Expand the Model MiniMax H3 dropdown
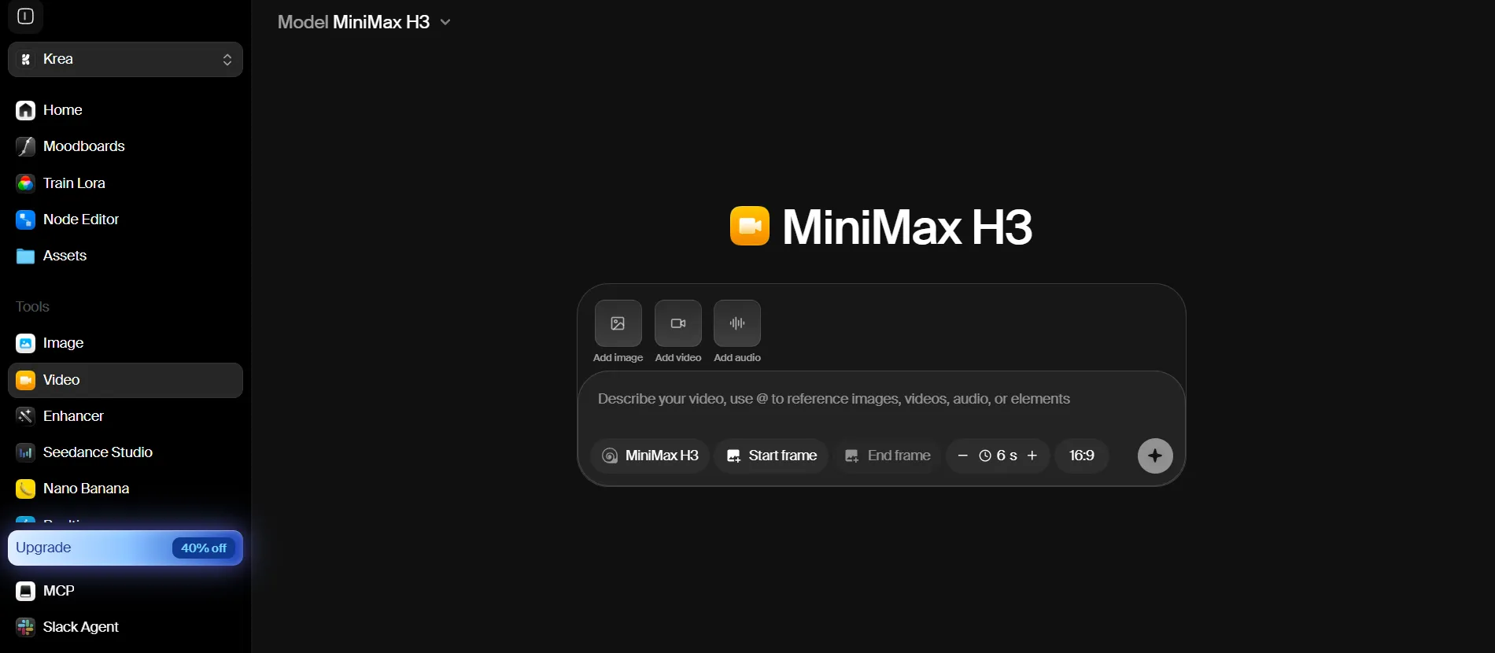This screenshot has width=1495, height=653. (x=364, y=22)
